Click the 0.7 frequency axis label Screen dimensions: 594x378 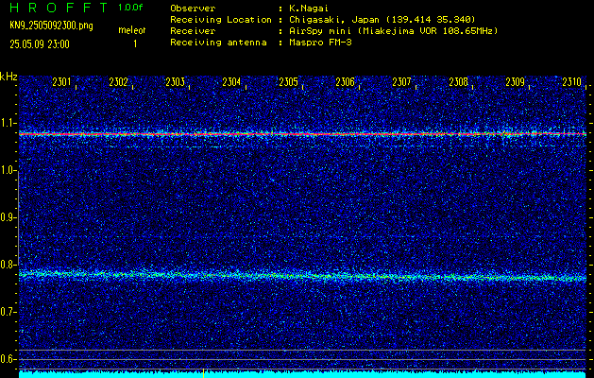point(8,312)
